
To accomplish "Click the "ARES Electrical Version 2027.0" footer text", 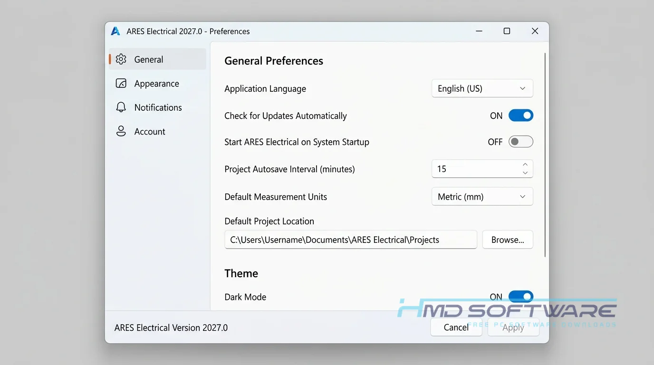I will tap(171, 327).
